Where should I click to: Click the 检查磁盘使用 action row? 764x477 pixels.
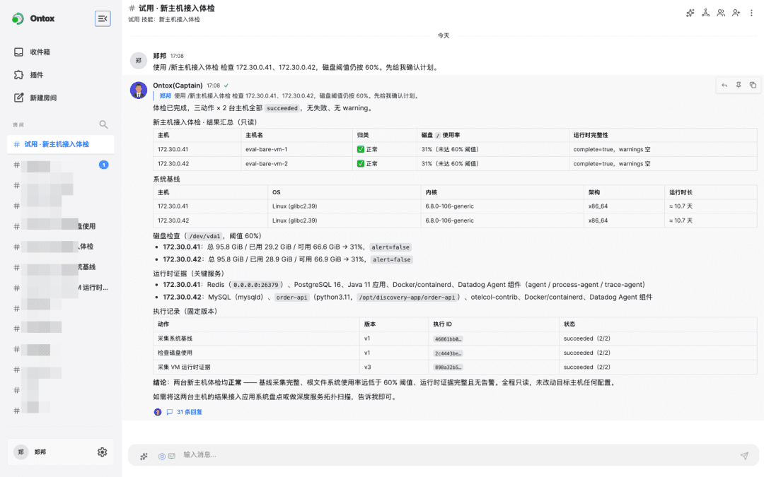coord(455,353)
